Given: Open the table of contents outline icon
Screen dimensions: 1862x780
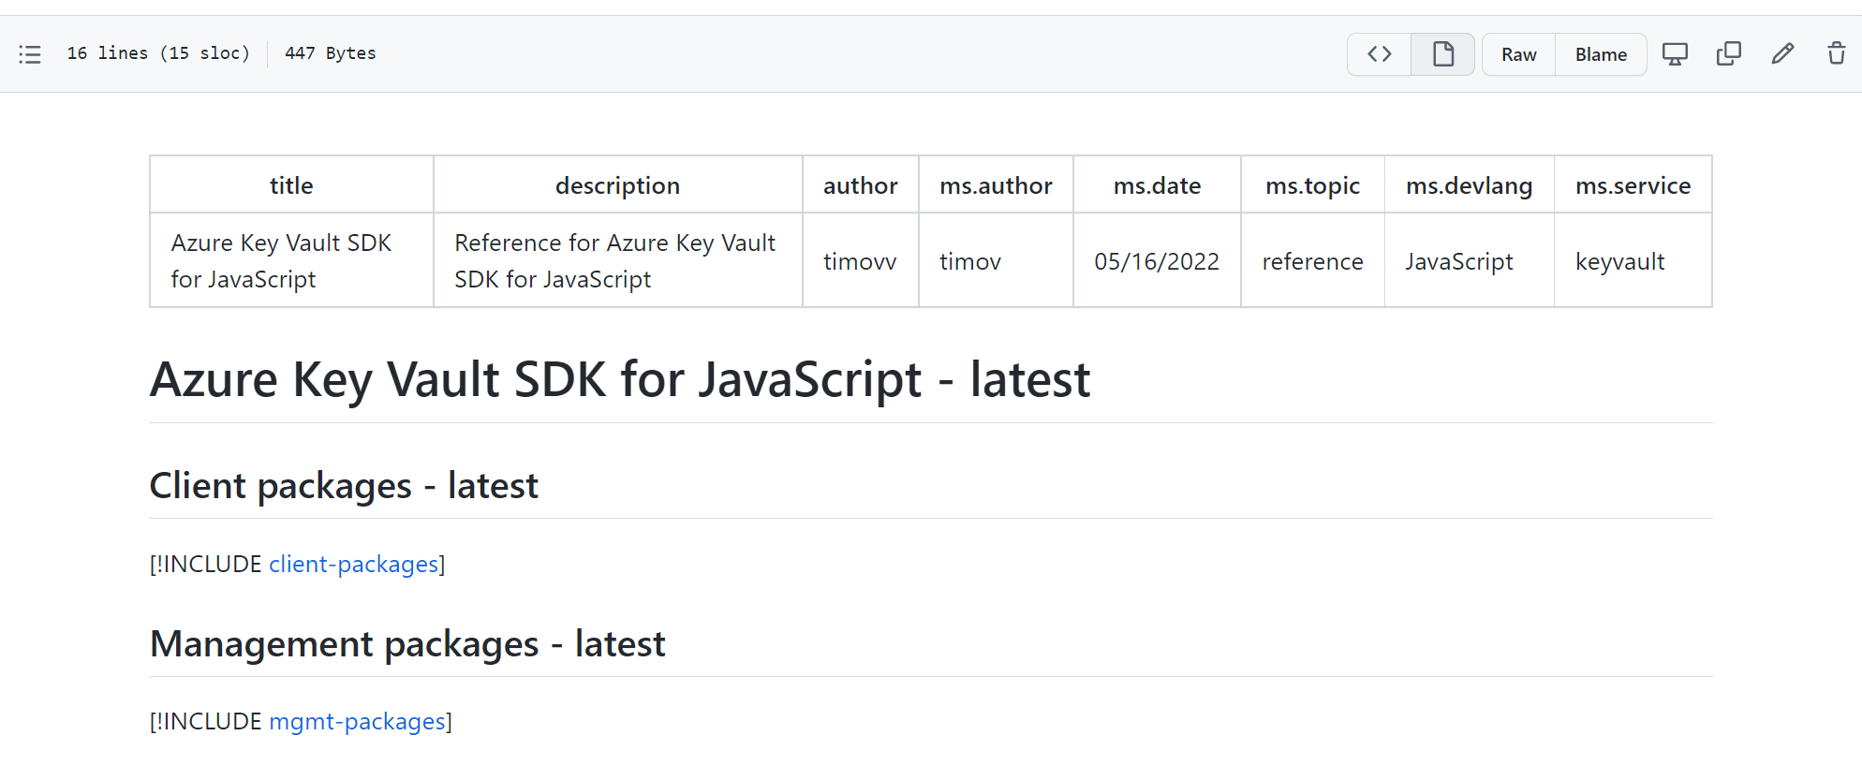Looking at the screenshot, I should coord(30,54).
